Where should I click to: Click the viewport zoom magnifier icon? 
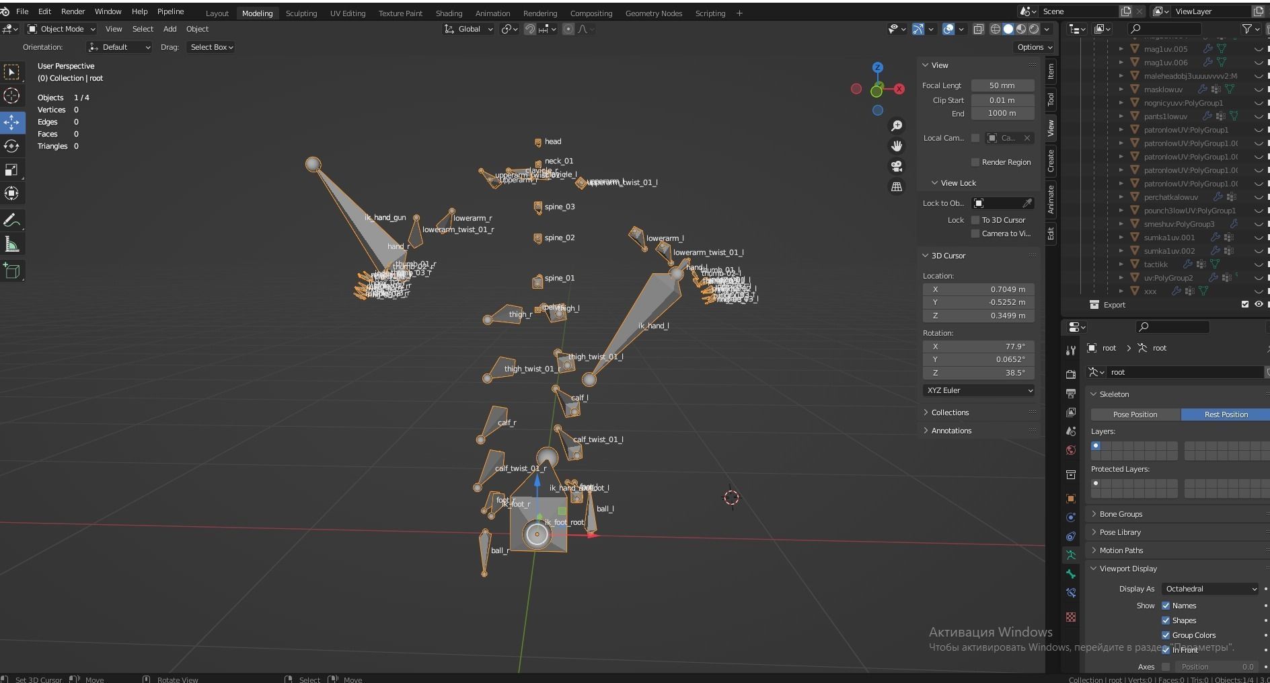pos(897,126)
